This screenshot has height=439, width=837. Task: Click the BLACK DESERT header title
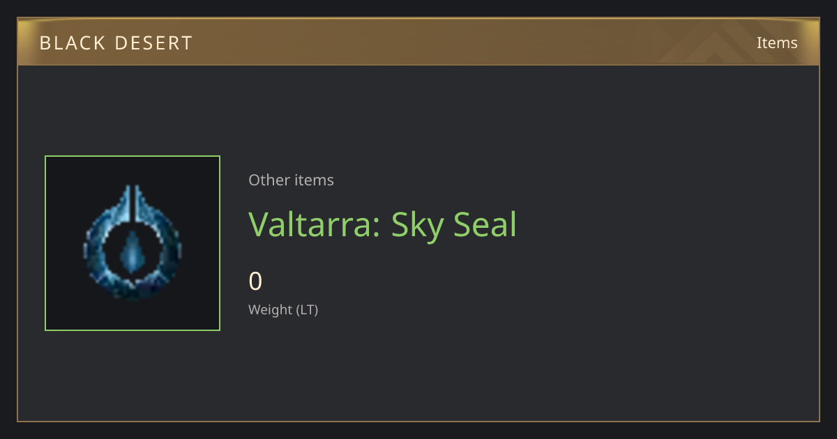pyautogui.click(x=116, y=43)
